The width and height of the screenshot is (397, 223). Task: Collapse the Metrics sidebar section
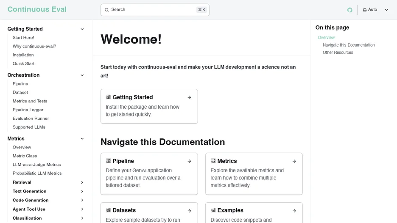point(82,139)
